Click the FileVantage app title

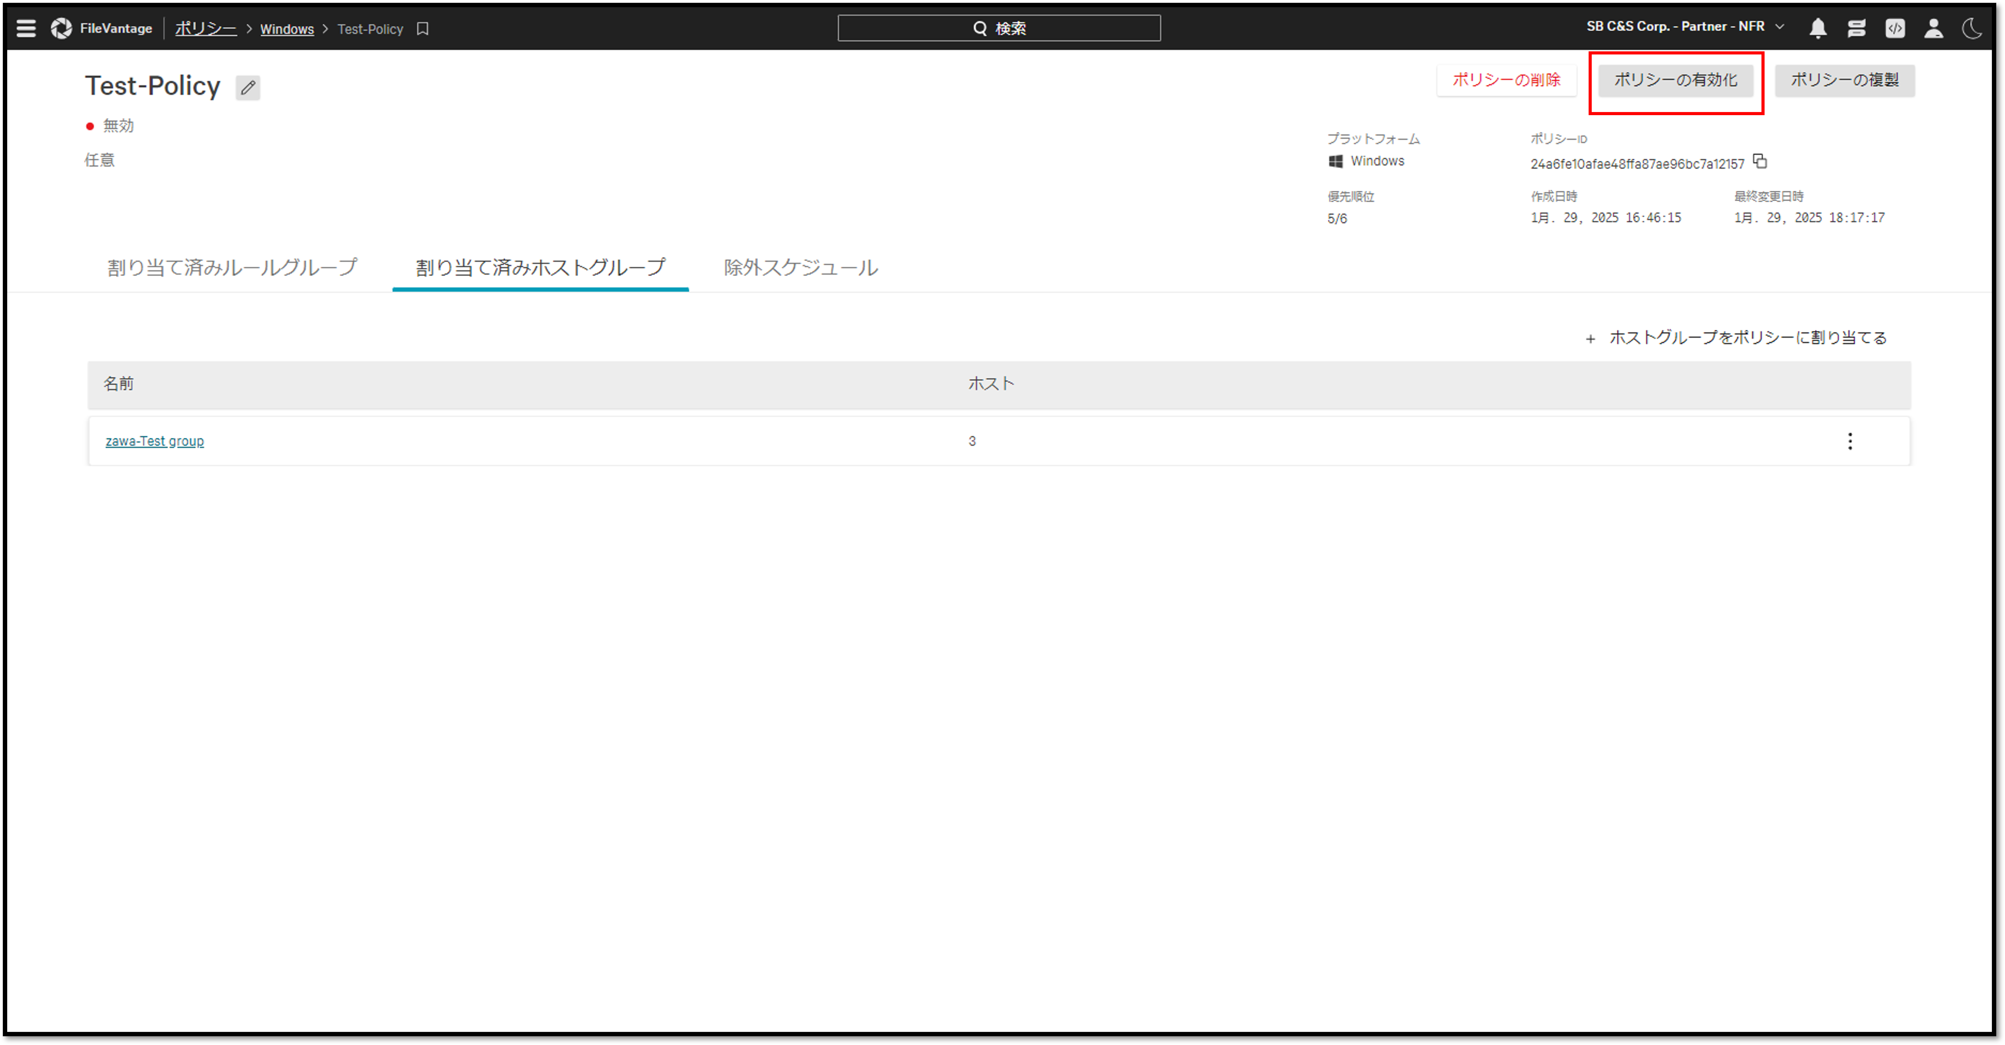point(116,29)
